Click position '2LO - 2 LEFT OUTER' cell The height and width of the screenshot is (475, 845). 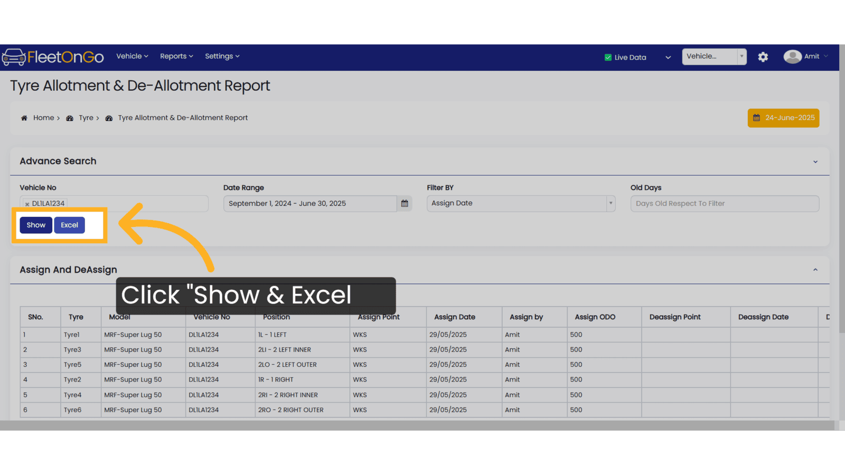302,365
